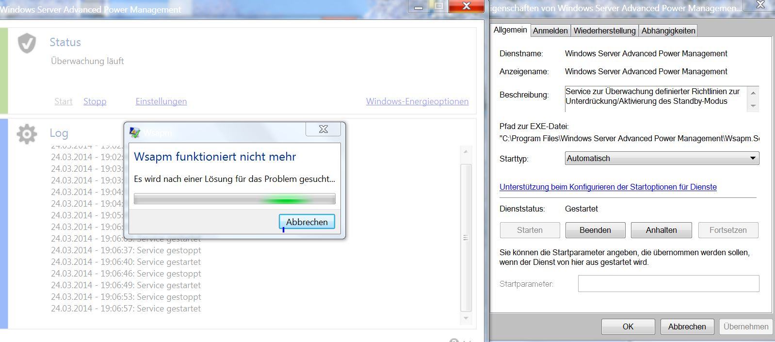
Task: Click Beenden to stop the service
Action: 595,230
